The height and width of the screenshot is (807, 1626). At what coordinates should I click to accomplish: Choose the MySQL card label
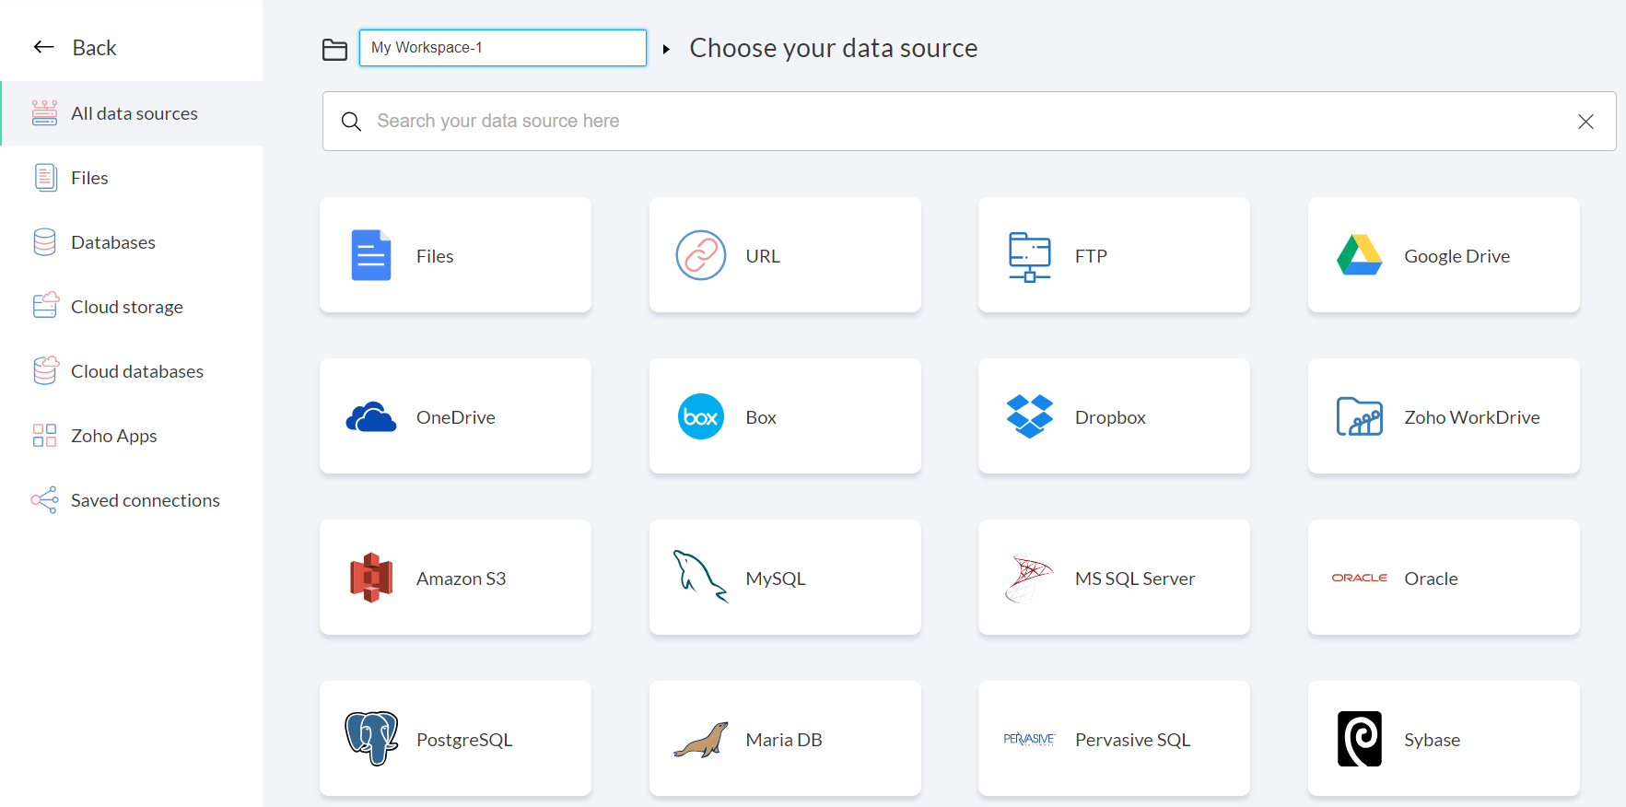776,579
